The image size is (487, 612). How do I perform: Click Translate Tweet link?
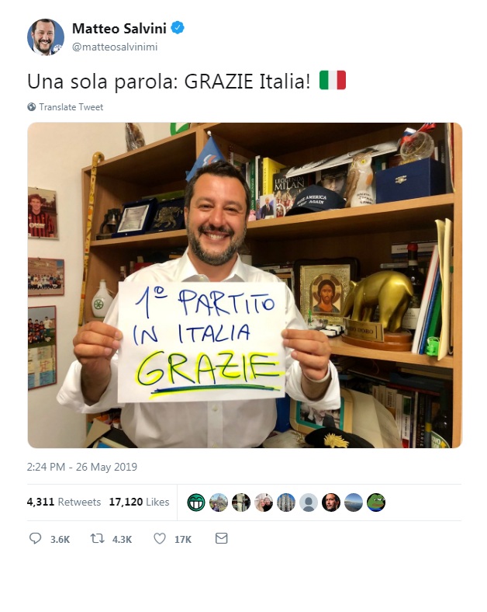click(71, 107)
